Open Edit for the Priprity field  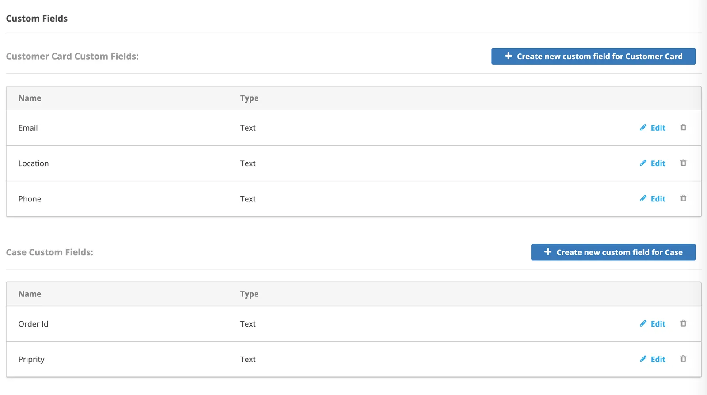click(653, 359)
